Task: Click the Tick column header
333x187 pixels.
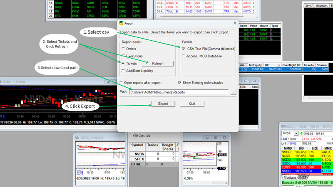Action: (x=244, y=87)
